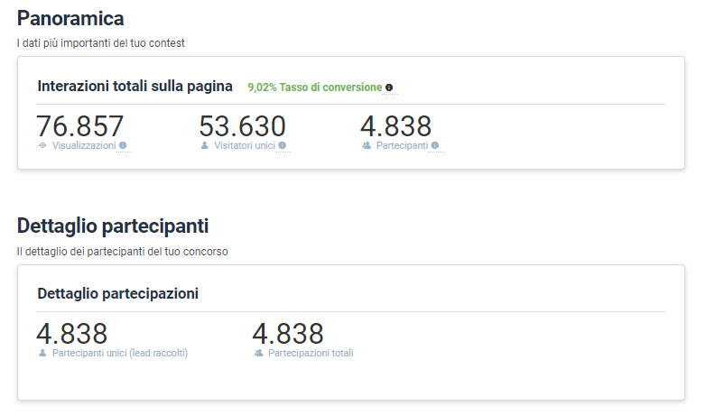Click Interazioni totali sulla pagina title
706x415 pixels.
135,86
